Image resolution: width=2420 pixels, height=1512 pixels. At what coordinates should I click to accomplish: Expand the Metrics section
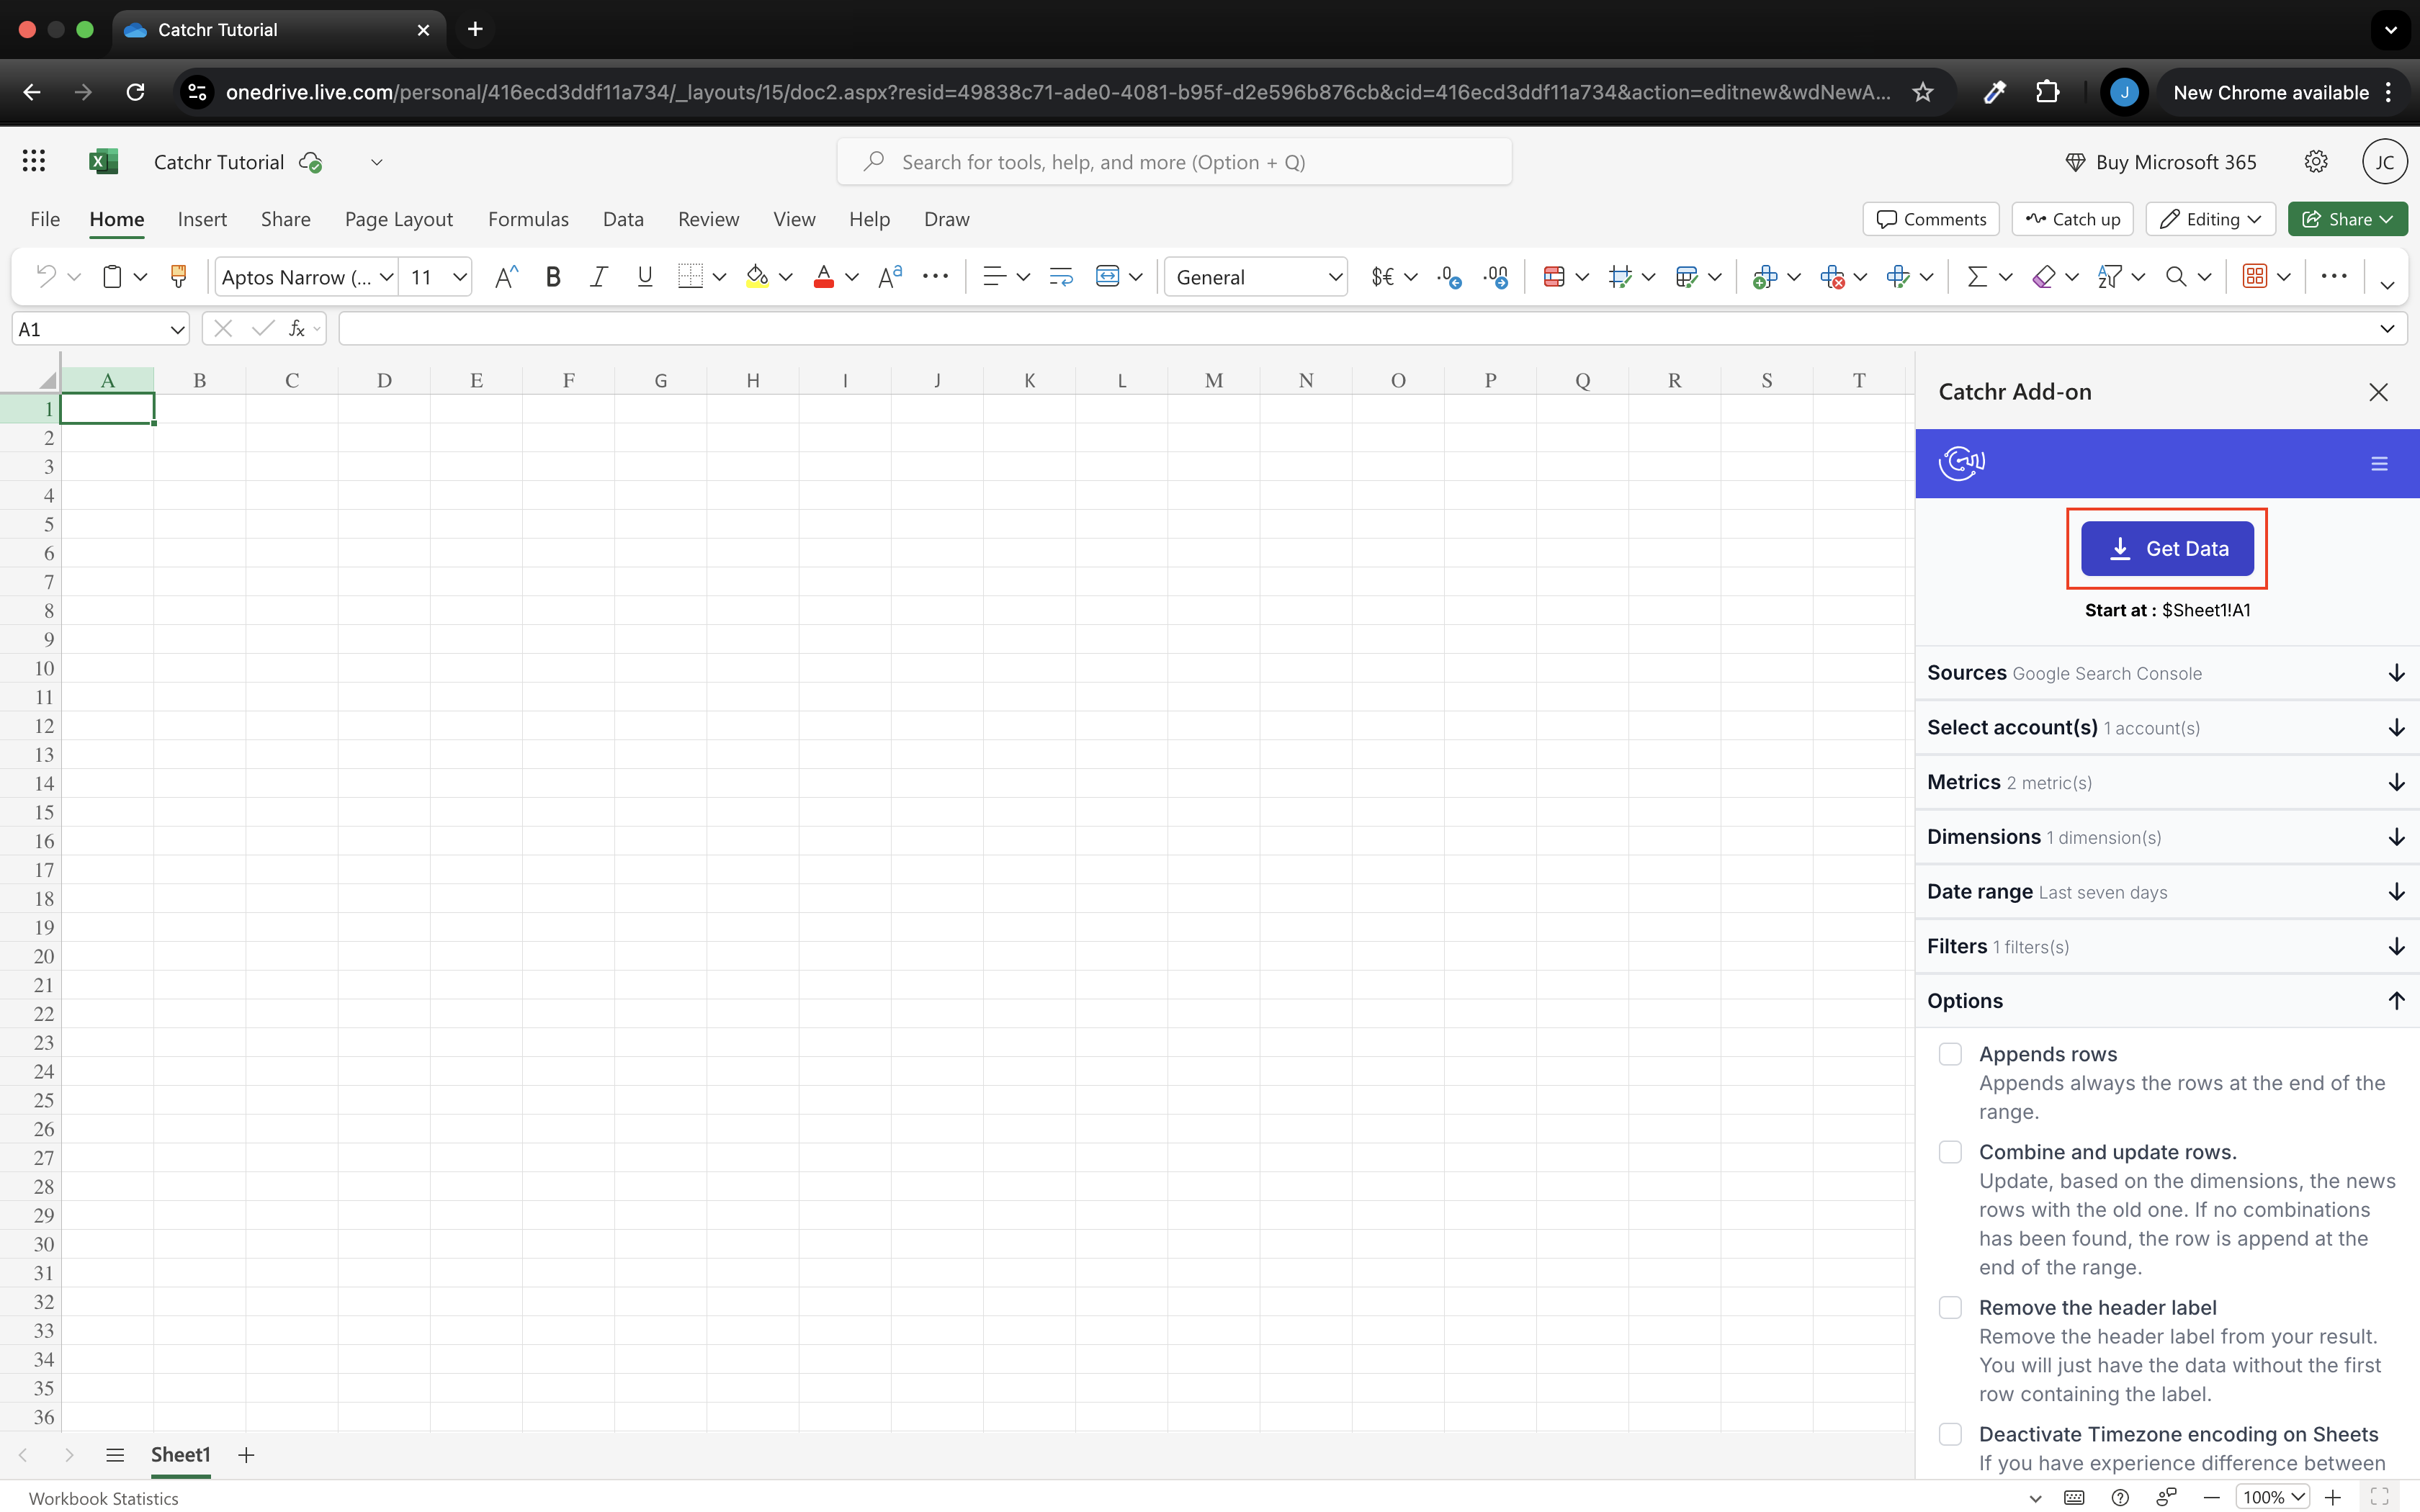click(2167, 782)
